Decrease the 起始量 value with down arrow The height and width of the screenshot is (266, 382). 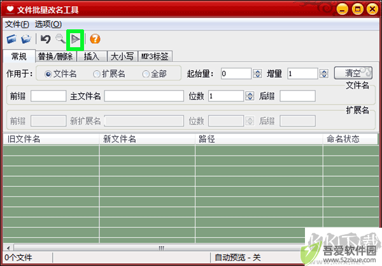coord(257,76)
